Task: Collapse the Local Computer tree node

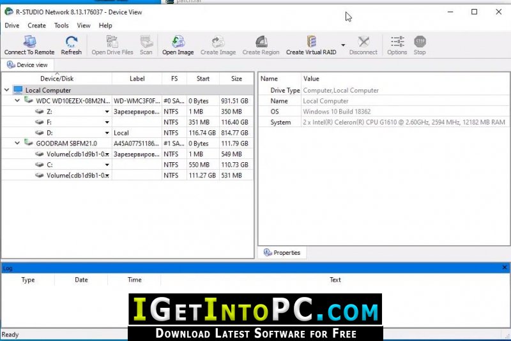Action: point(7,90)
